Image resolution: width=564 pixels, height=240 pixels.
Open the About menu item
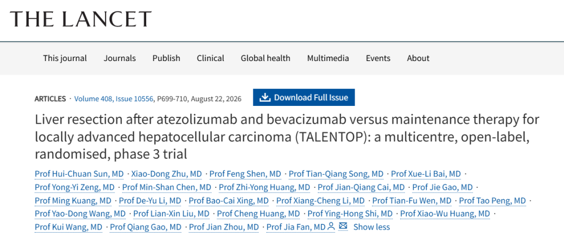click(418, 58)
